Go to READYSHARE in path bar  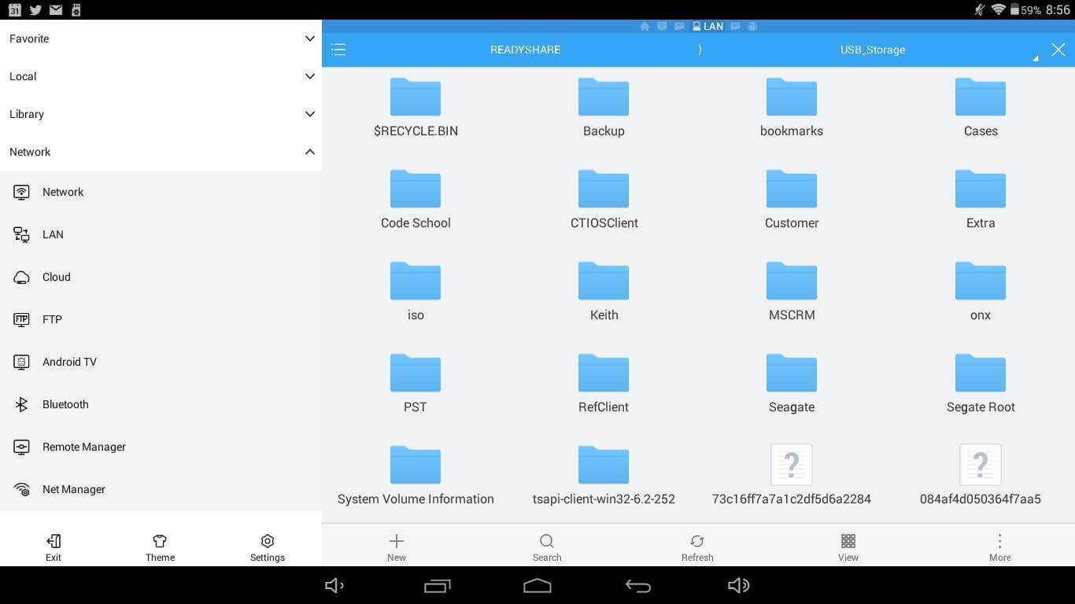click(x=525, y=50)
